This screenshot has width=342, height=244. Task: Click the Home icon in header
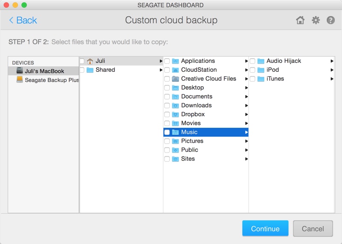coord(300,20)
